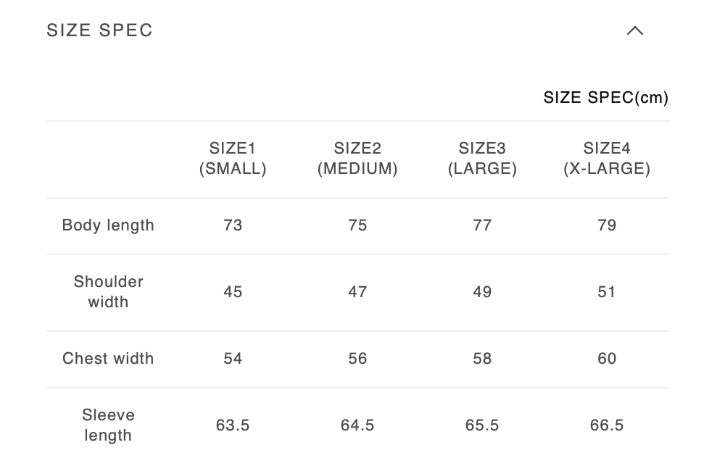This screenshot has height=458, width=725.
Task: Click the SIZE SPEC heading
Action: click(100, 30)
